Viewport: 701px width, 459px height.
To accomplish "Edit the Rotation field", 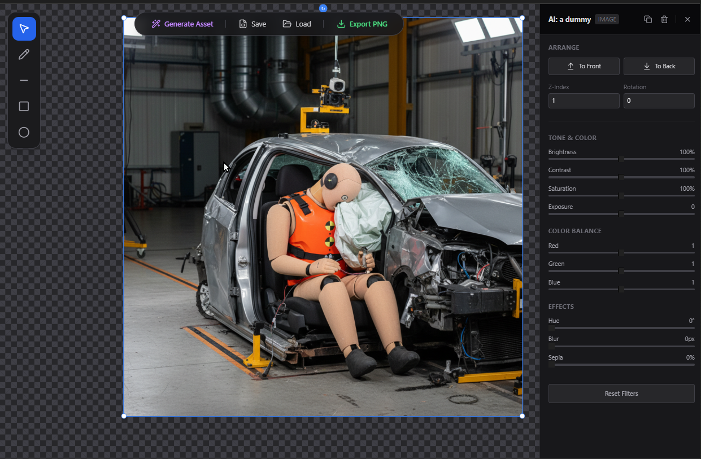I will (659, 100).
